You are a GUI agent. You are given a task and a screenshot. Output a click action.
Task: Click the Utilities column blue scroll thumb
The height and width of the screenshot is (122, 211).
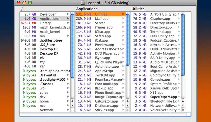point(183,45)
